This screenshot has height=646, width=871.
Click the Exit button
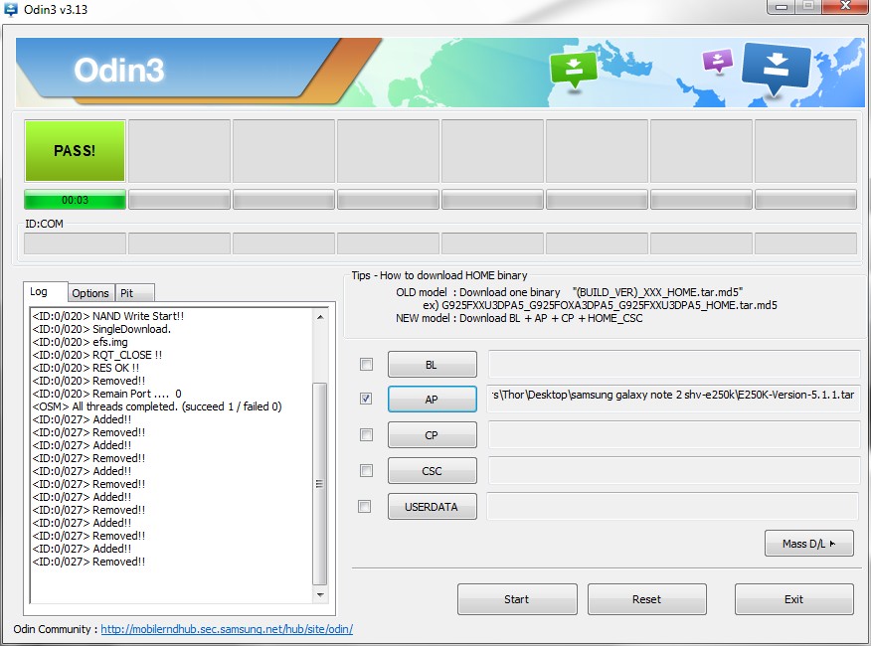(793, 599)
